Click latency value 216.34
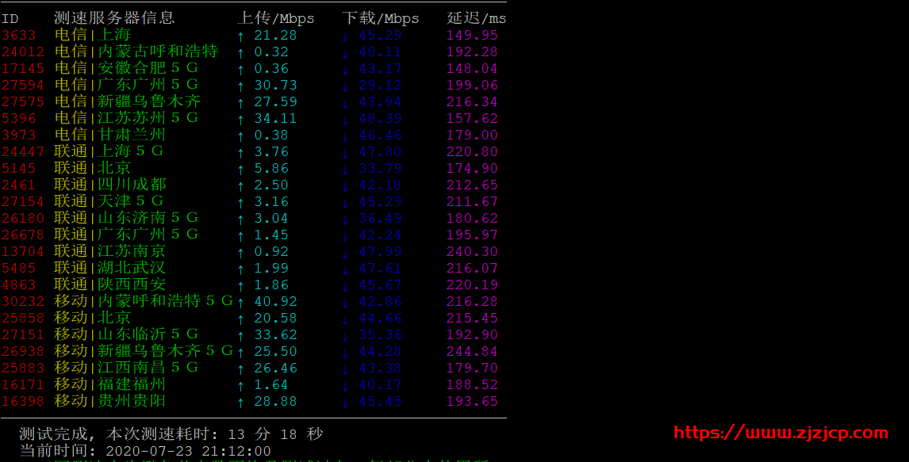 pos(472,102)
